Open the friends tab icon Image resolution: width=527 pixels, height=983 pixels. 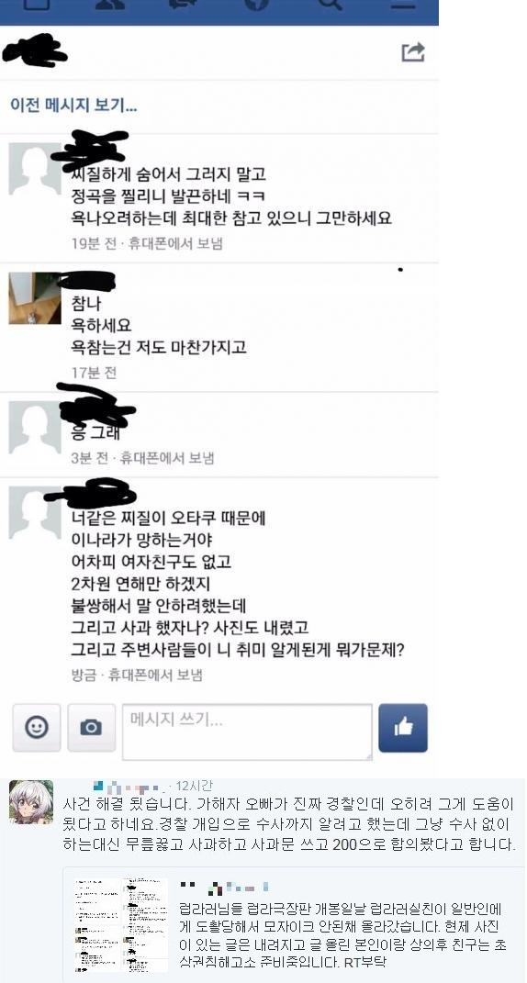(x=110, y=4)
